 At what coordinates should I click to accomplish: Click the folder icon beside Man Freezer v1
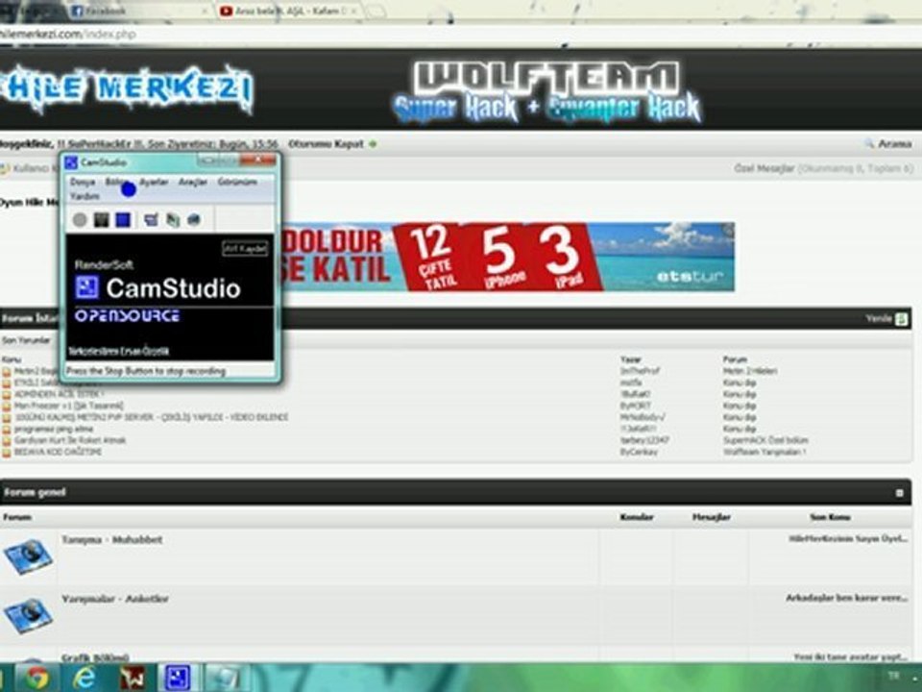[x=7, y=406]
